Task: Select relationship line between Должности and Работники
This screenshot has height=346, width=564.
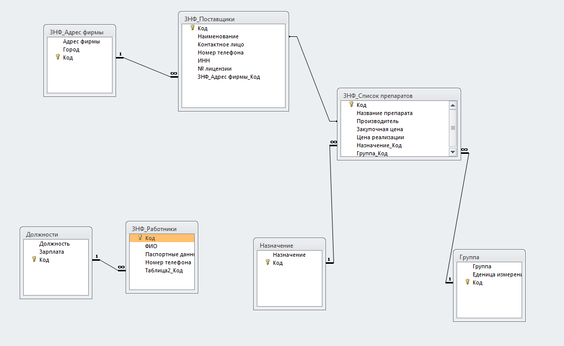Action: [109, 265]
